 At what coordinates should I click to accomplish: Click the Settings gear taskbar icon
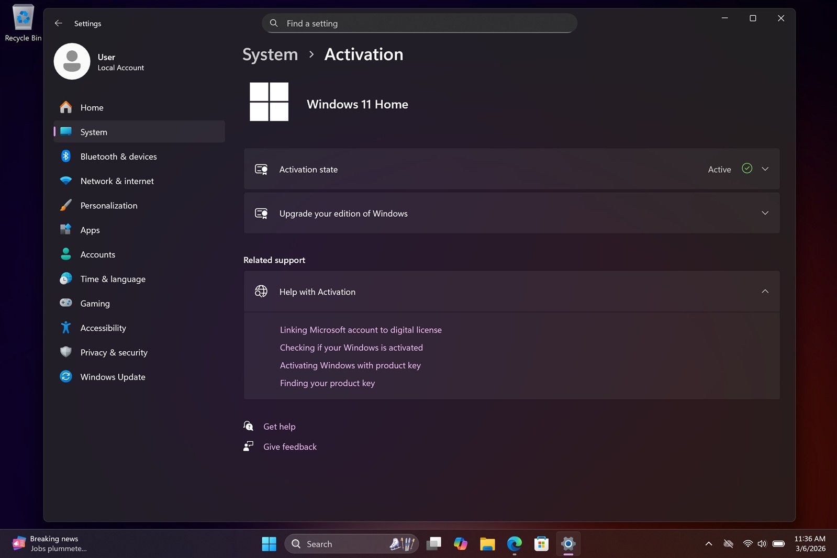[568, 544]
